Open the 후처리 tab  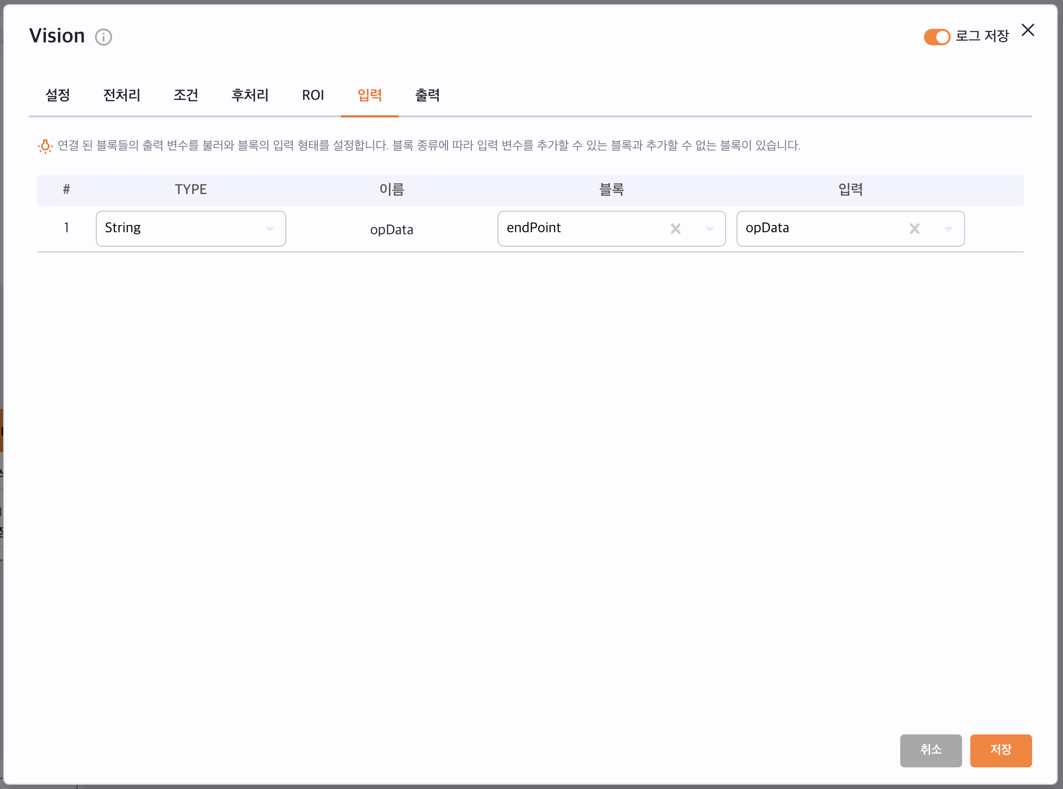(250, 95)
